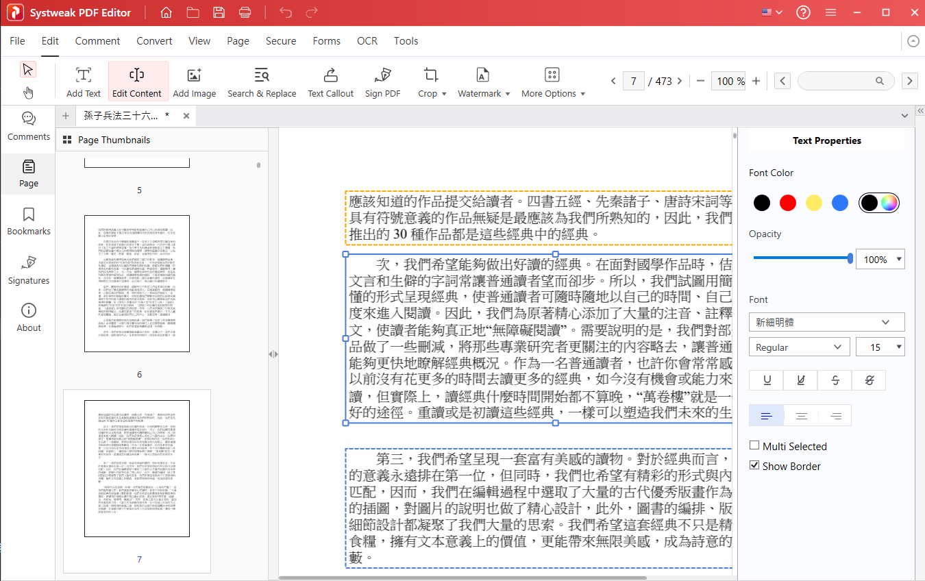Save the document with the floppy icon

(219, 12)
